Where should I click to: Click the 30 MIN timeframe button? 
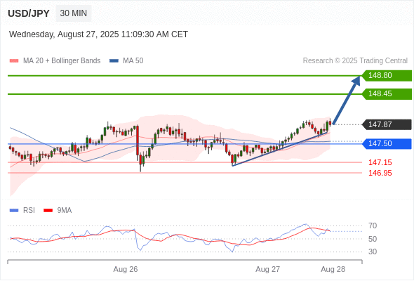74,13
